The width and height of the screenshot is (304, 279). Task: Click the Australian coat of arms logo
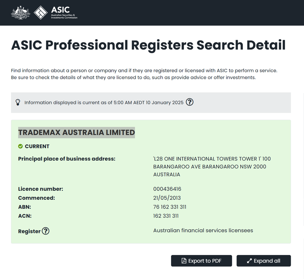point(21,13)
